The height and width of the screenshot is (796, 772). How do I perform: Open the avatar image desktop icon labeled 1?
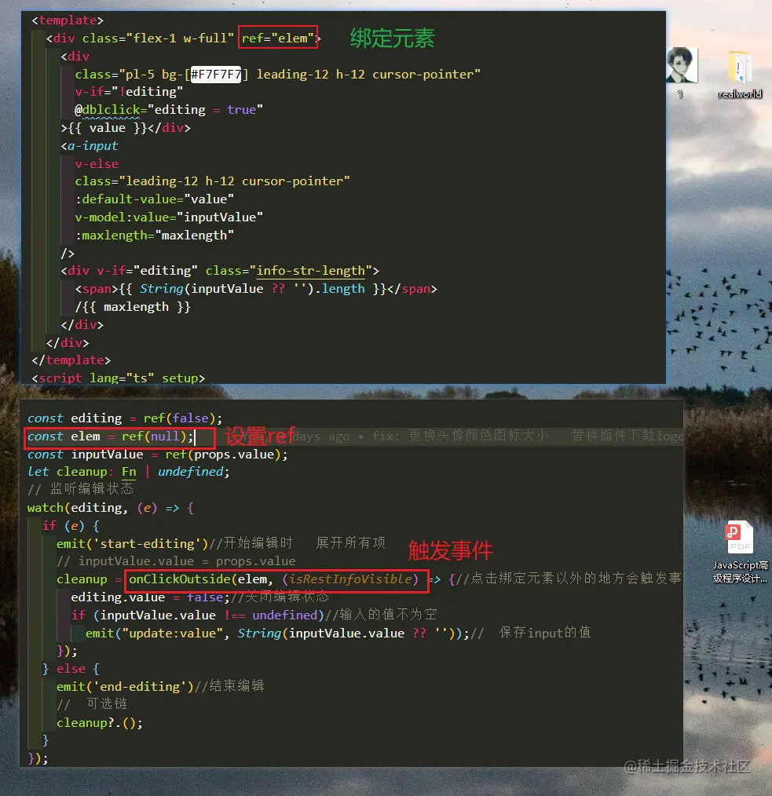pos(682,71)
